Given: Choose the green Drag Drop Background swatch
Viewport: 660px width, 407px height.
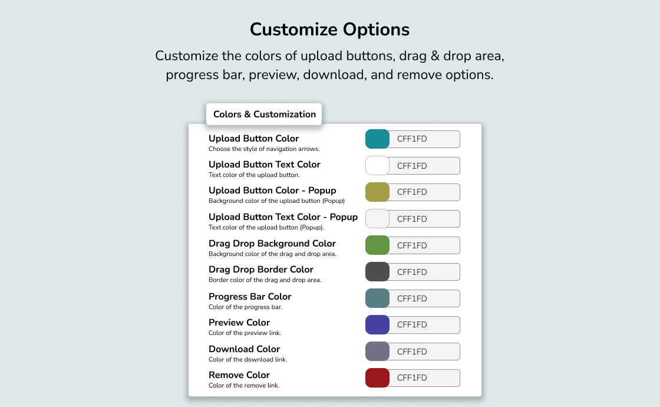Looking at the screenshot, I should tap(377, 245).
